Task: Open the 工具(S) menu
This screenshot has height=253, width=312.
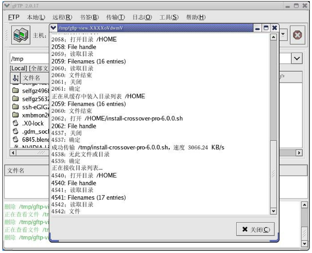Action: click(x=169, y=17)
